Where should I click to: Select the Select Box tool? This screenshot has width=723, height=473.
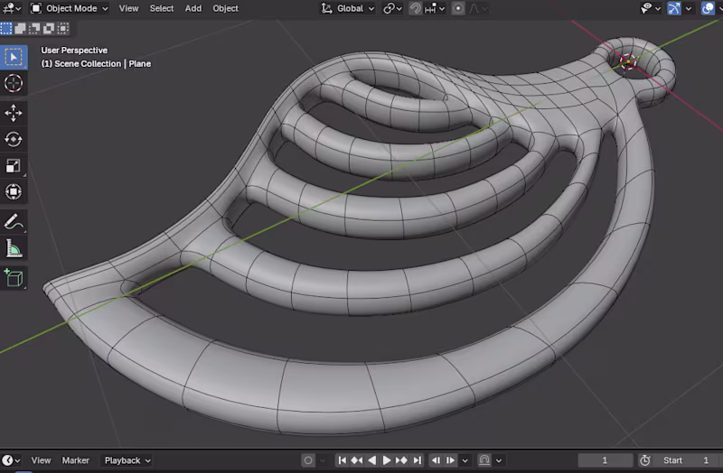tap(14, 57)
